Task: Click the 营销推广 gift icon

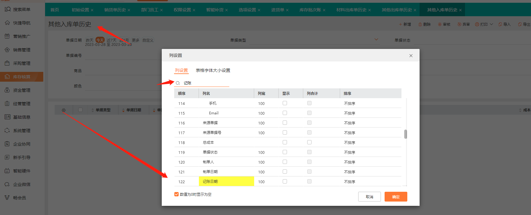Action: coord(7,36)
